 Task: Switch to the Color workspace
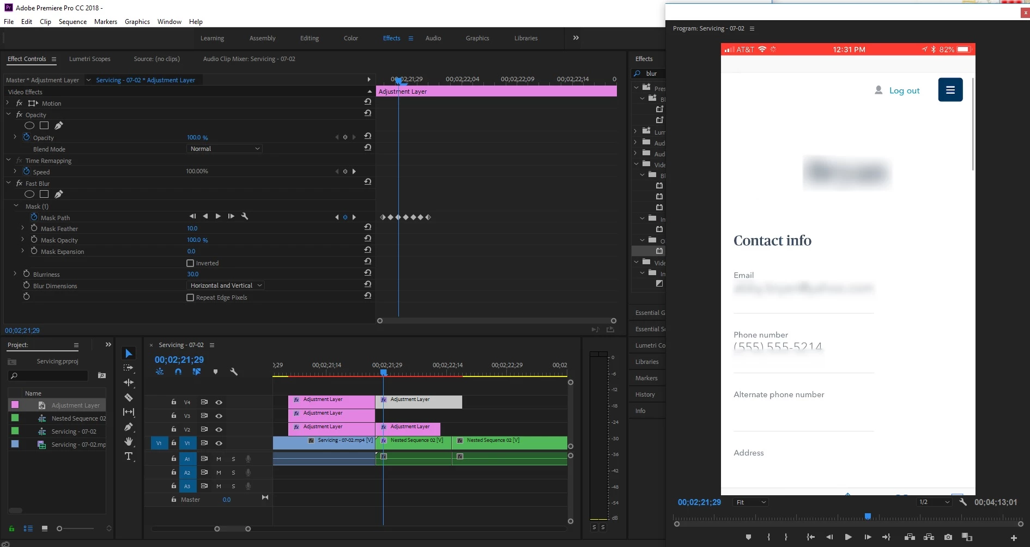[x=350, y=38]
